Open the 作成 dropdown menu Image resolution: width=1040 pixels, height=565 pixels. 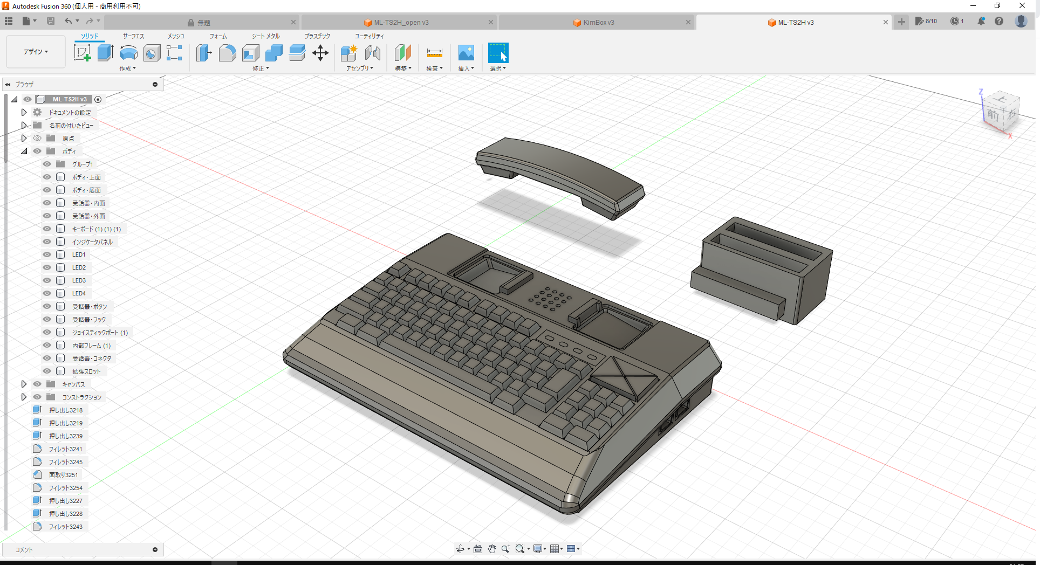point(128,68)
